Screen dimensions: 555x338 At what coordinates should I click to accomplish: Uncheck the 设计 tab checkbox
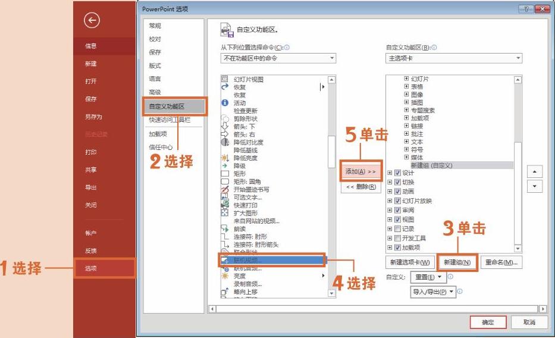[x=397, y=173]
